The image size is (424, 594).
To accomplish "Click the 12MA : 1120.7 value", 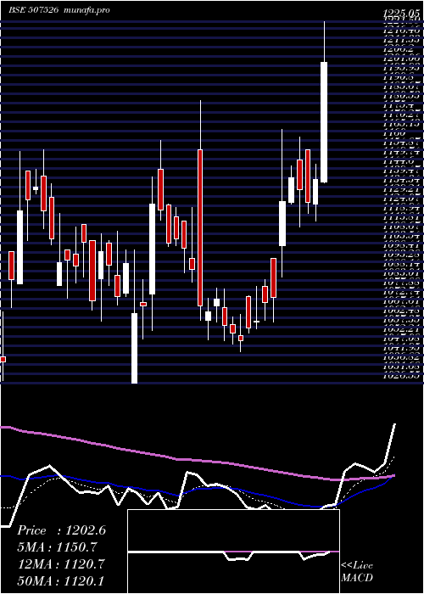I will 59,563.
